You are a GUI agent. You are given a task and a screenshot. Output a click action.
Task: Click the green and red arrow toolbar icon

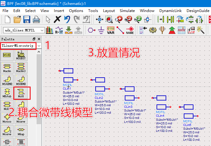pos(172,30)
